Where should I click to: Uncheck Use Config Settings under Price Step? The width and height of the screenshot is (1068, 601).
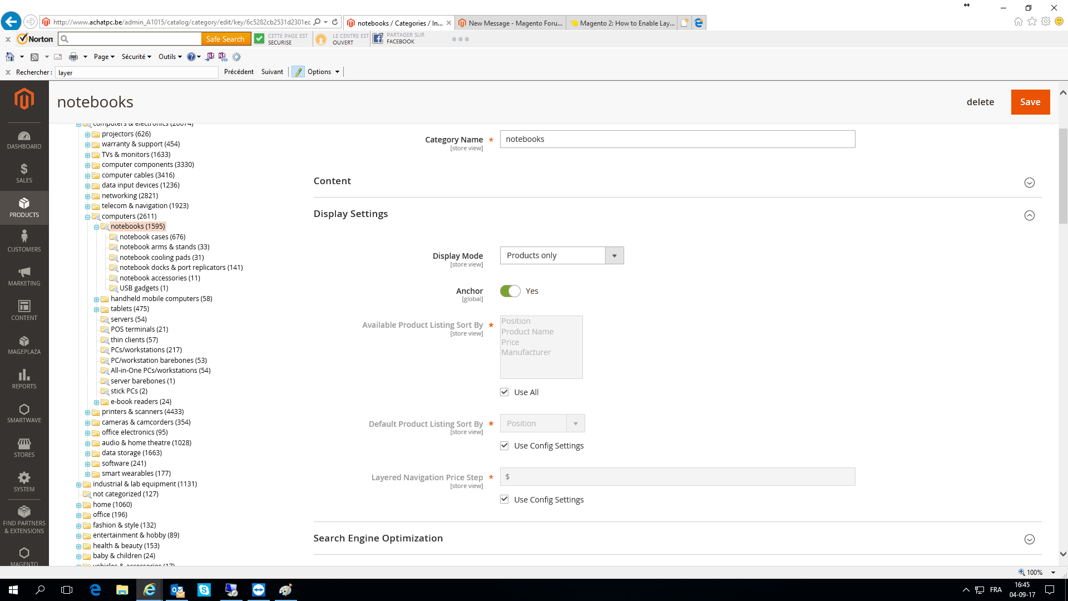click(x=504, y=499)
